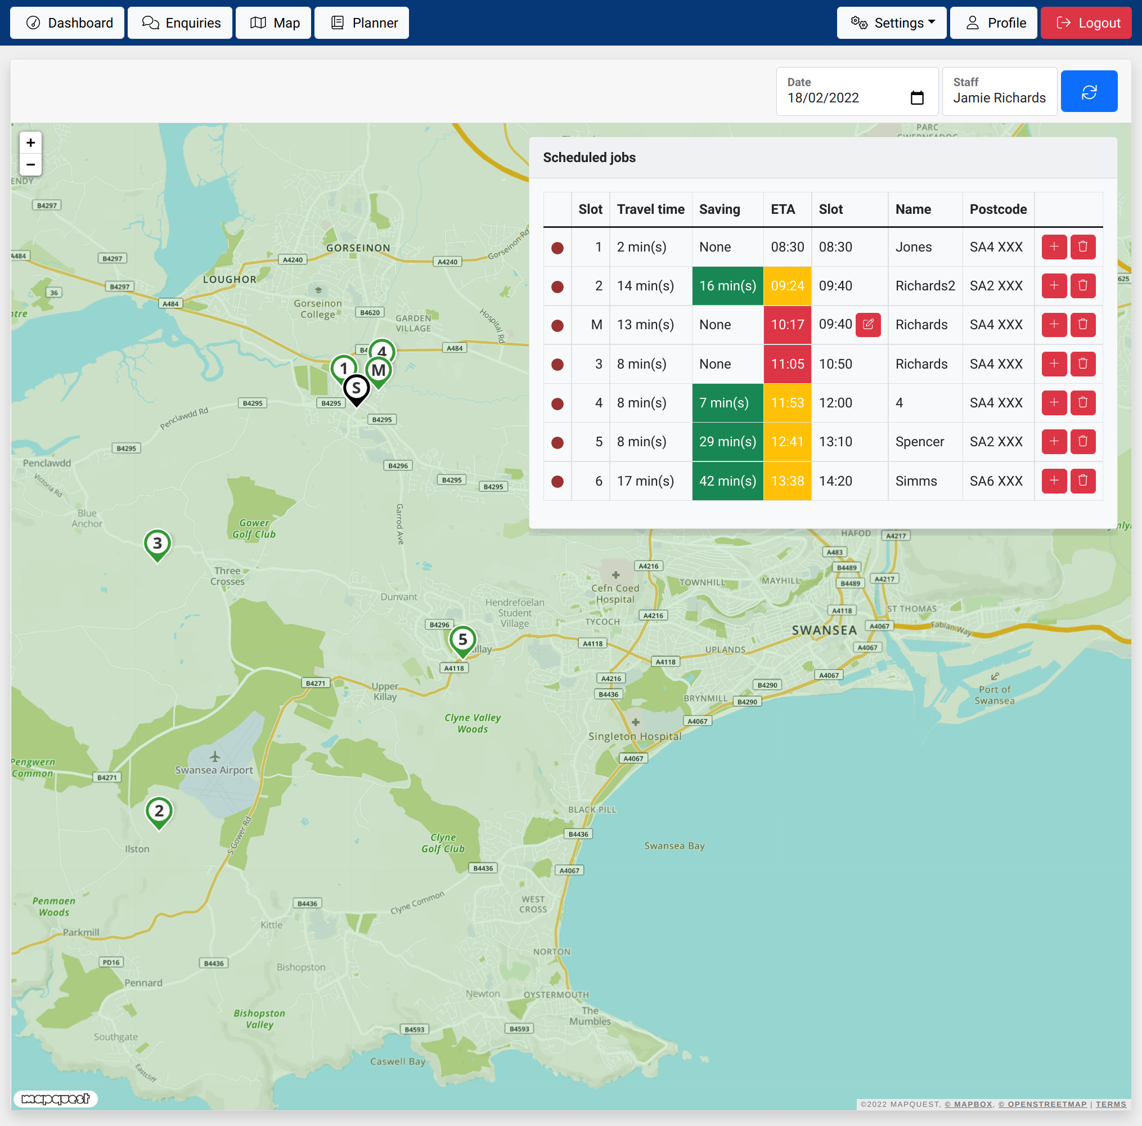Delete the Spencer job
Viewport: 1142px width, 1126px height.
coord(1083,442)
